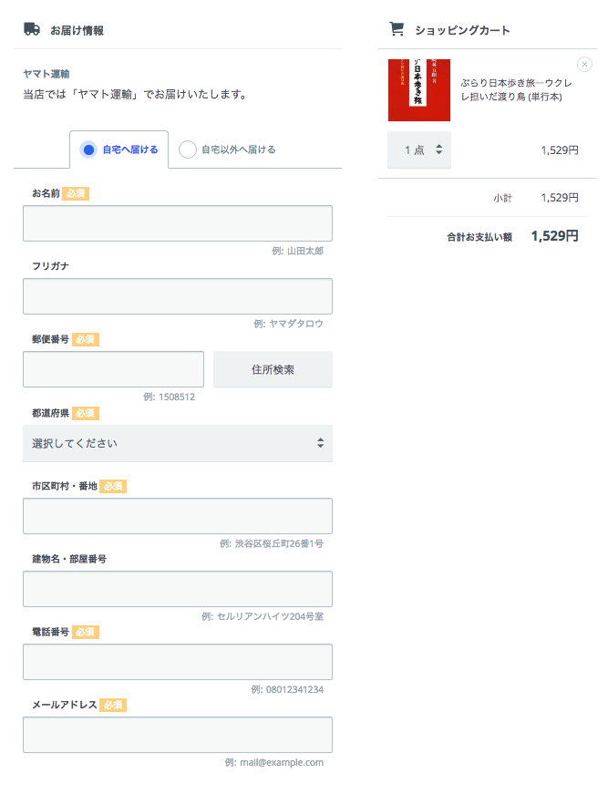
Task: Click the example text 例: 08012341234
Action: pyautogui.click(x=287, y=689)
